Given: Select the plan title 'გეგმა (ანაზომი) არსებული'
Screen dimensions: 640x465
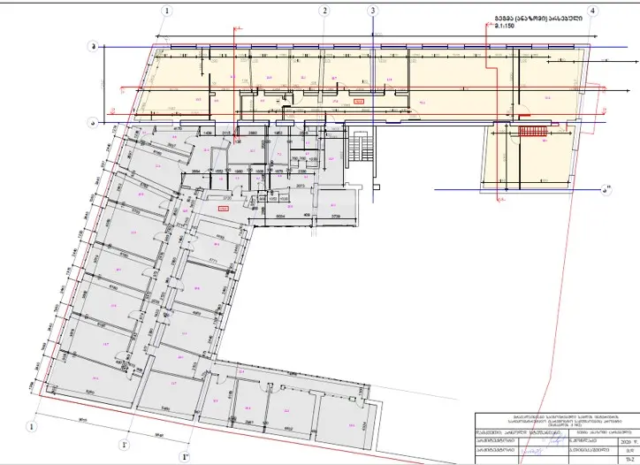Looking at the screenshot, I should (x=538, y=19).
